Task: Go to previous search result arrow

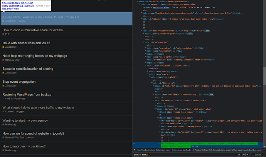Action: point(244,154)
